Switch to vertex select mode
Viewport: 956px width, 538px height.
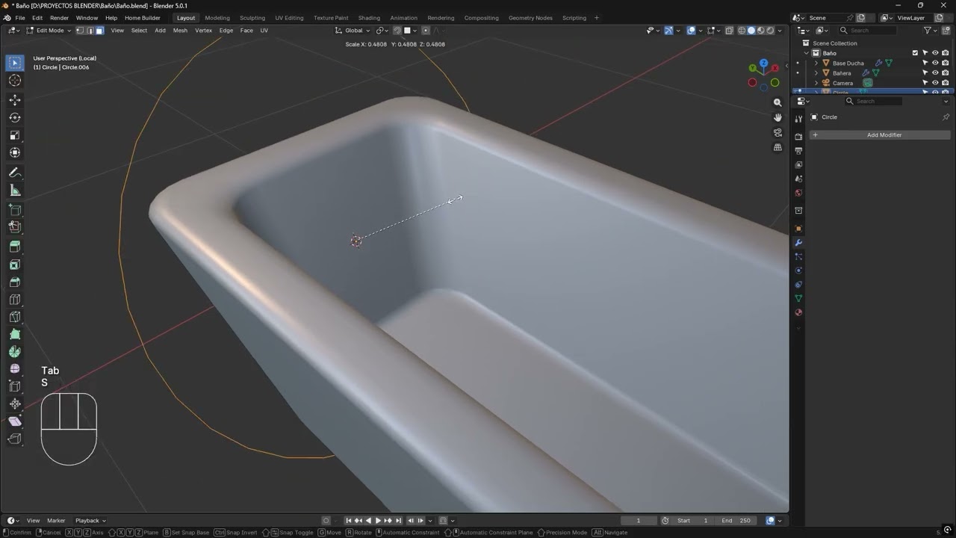pyautogui.click(x=80, y=31)
